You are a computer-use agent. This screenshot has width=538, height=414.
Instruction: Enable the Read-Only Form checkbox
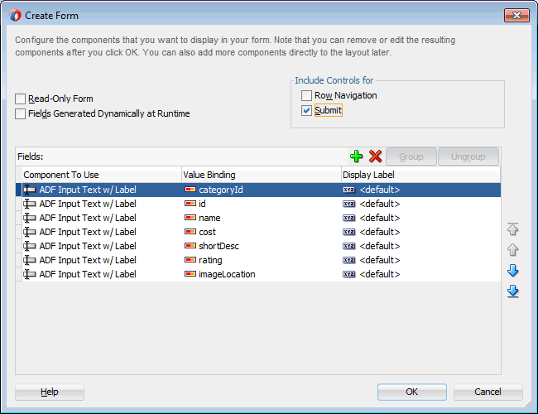click(x=20, y=99)
